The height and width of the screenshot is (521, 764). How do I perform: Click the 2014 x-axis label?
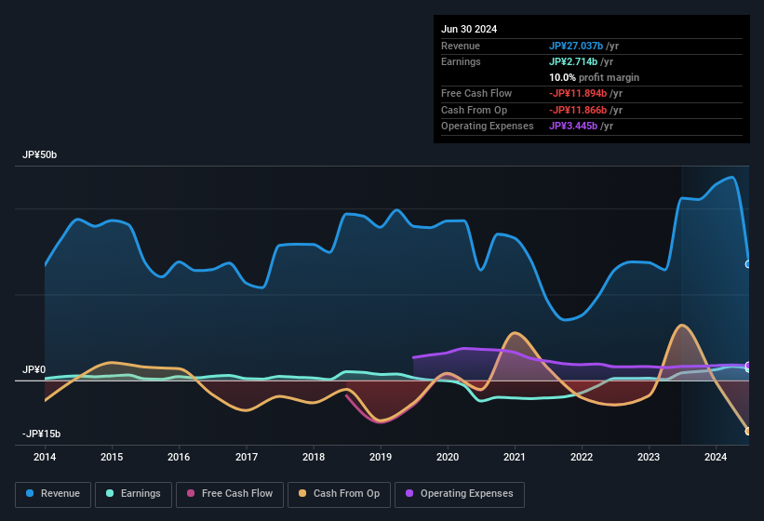coord(45,457)
